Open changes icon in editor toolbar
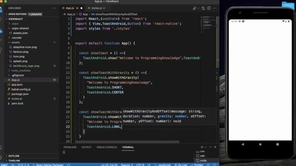The width and height of the screenshot is (296, 166). (x=203, y=8)
